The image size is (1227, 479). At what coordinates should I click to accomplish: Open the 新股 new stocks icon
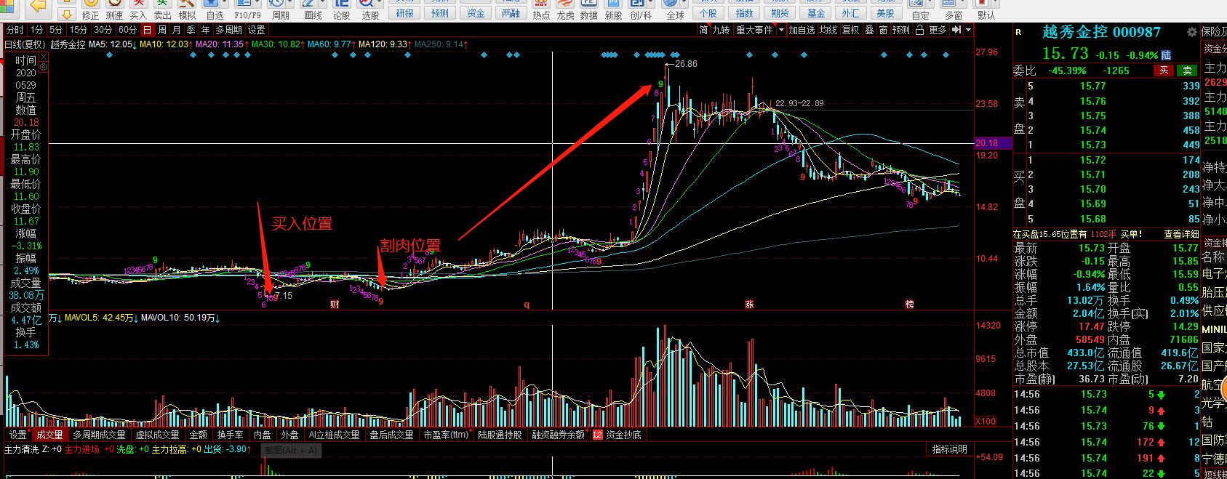pyautogui.click(x=614, y=9)
